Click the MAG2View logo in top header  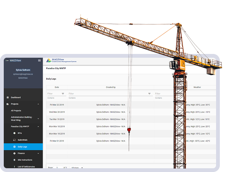point(61,61)
